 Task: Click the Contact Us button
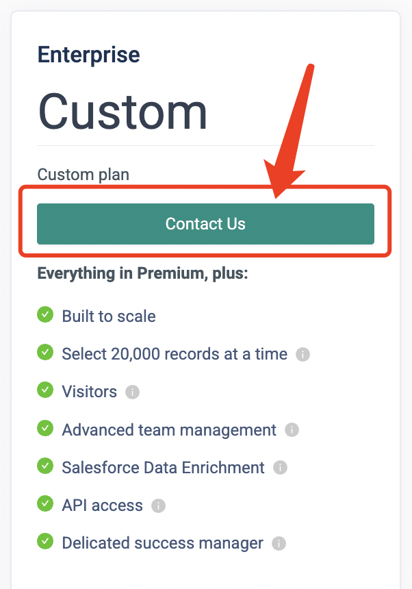(x=205, y=224)
